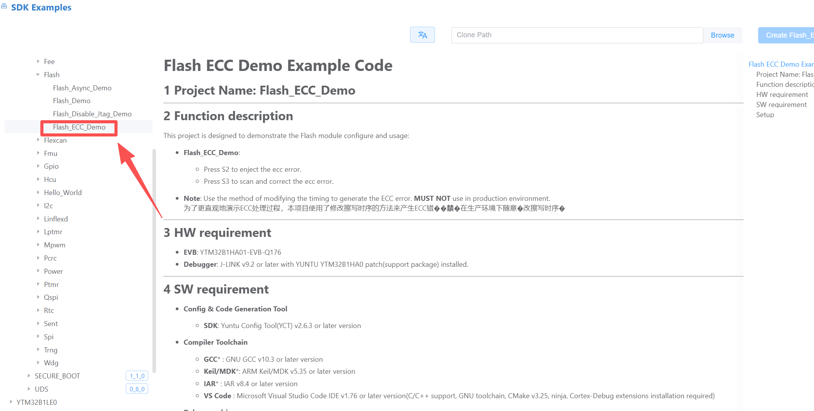Image resolution: width=814 pixels, height=411 pixels.
Task: Select Flash_Async_Demo in the tree
Action: coord(82,88)
